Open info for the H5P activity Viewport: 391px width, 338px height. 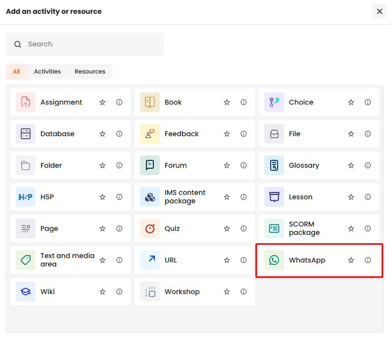pos(119,197)
